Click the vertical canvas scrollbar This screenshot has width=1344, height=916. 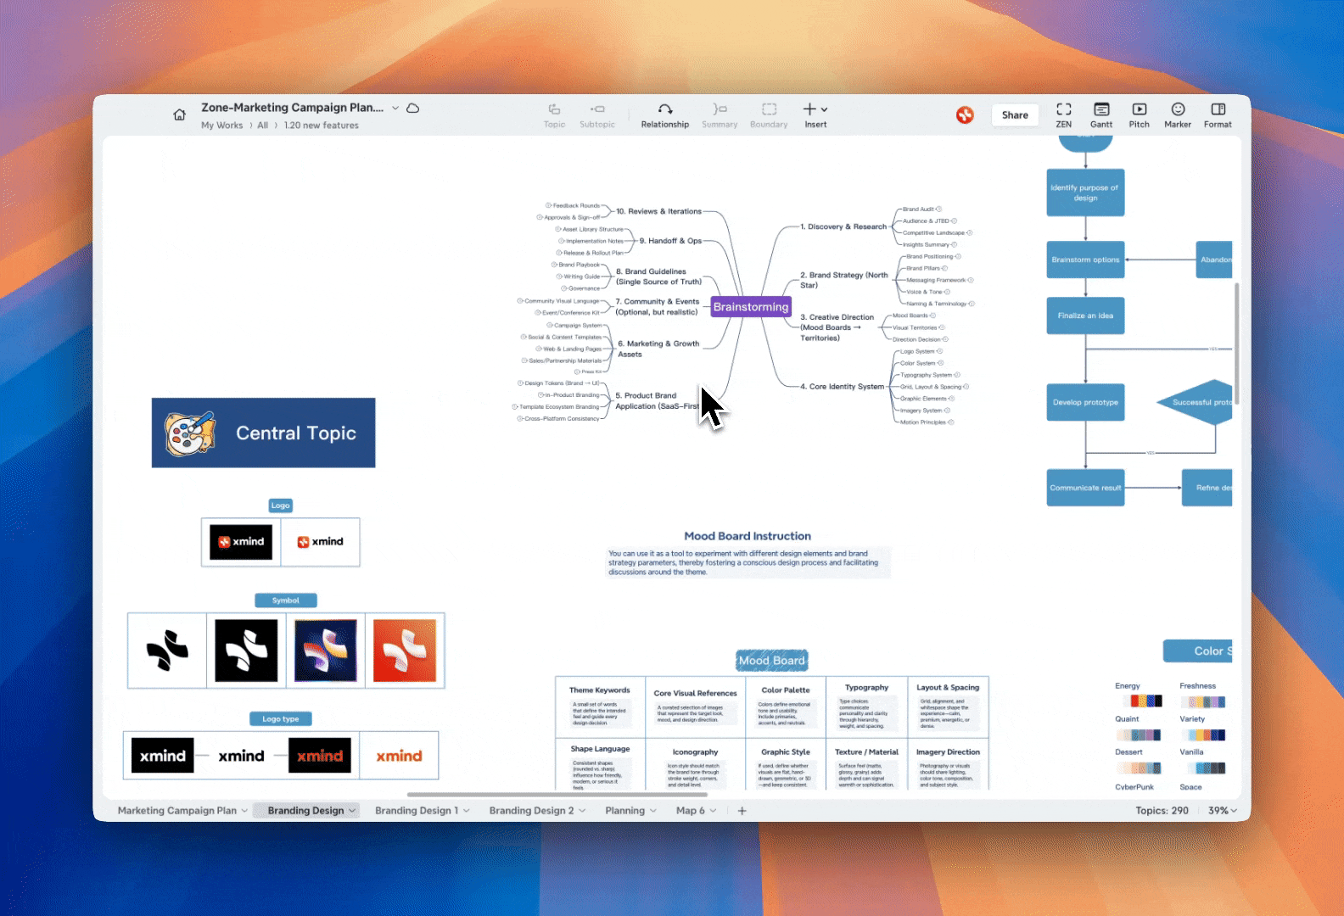click(x=1237, y=343)
